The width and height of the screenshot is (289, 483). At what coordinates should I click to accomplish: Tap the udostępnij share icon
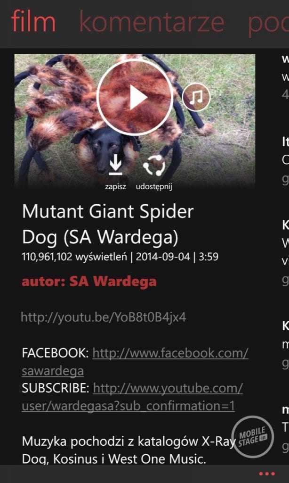click(154, 166)
